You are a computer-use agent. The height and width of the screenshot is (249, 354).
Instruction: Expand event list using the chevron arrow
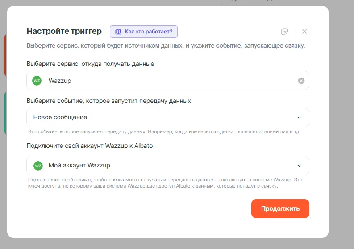click(x=299, y=118)
